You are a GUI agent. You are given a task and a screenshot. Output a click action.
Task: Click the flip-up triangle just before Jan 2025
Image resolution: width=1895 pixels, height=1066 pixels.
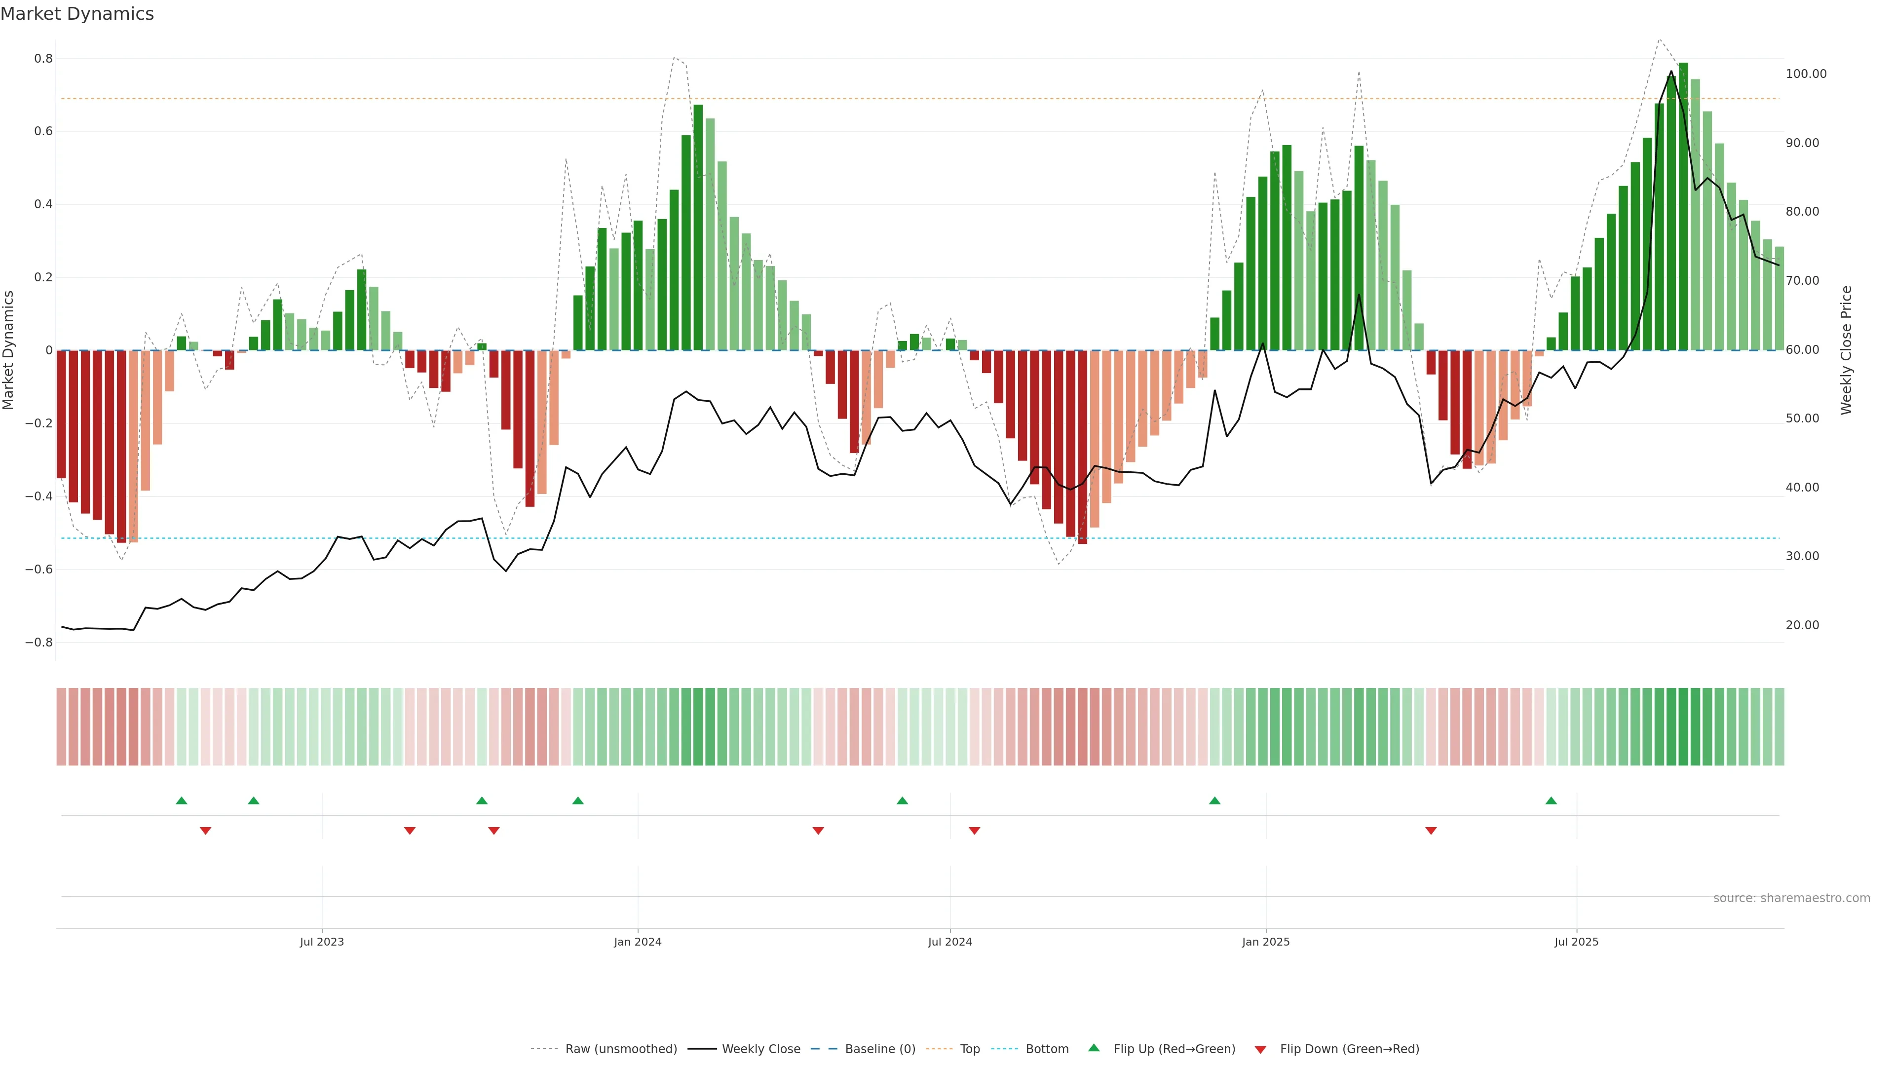tap(1214, 800)
